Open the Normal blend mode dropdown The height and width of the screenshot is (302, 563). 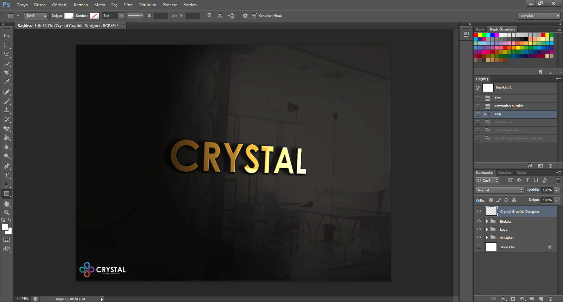(x=499, y=190)
